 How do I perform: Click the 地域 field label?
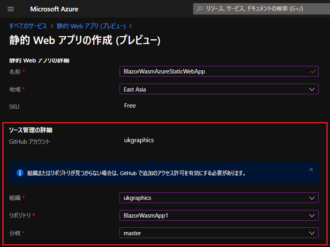pos(15,90)
